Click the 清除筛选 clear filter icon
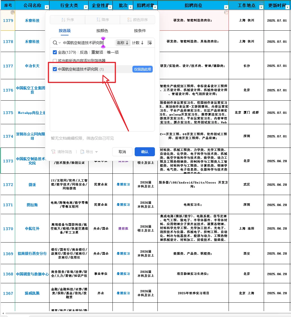This screenshot has width=291, height=317. point(53,152)
